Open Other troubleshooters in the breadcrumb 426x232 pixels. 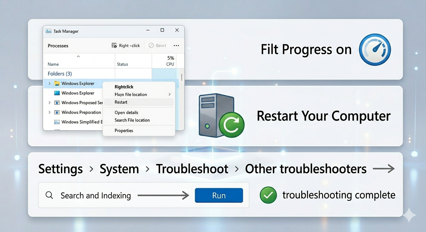[306, 169]
